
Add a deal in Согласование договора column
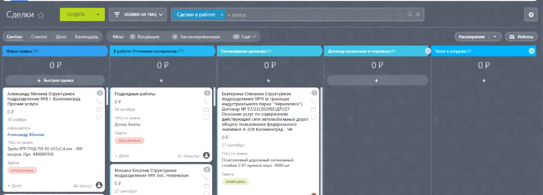(x=268, y=80)
